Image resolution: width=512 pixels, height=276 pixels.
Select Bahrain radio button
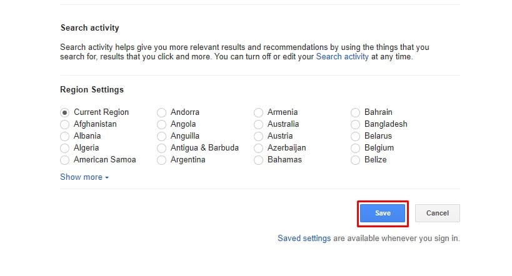pyautogui.click(x=356, y=112)
